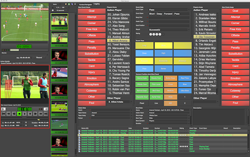This screenshot has height=157, width=250.
Task: Click the folder icon in thumbnail toolbar
Action: (66, 4)
